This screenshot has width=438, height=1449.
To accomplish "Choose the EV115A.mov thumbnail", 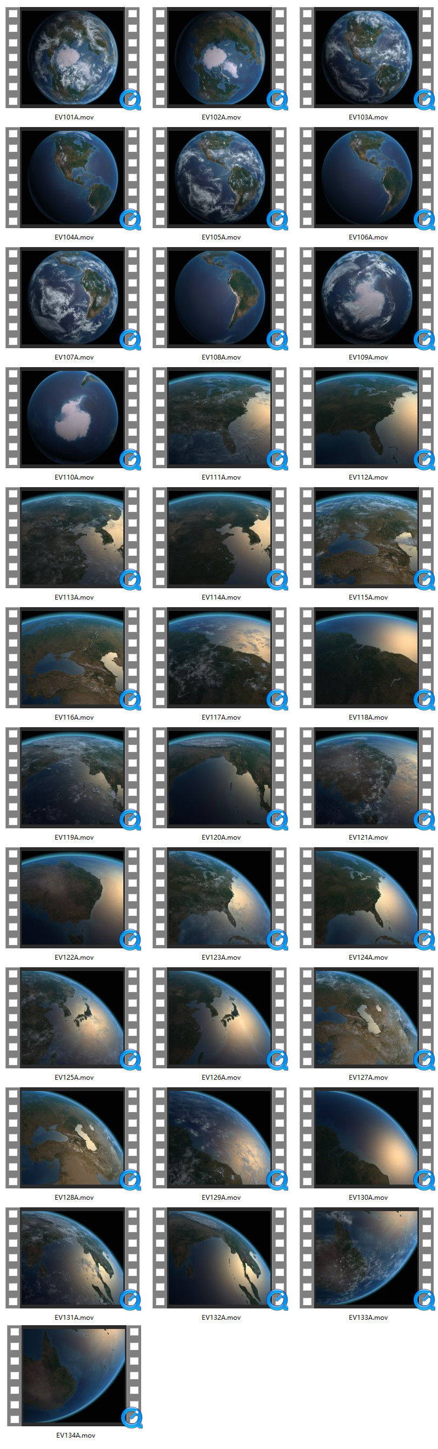I will tap(367, 537).
